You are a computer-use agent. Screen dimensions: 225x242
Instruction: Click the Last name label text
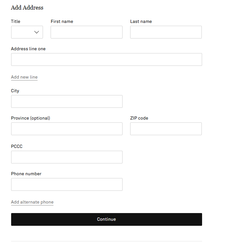[x=141, y=22]
